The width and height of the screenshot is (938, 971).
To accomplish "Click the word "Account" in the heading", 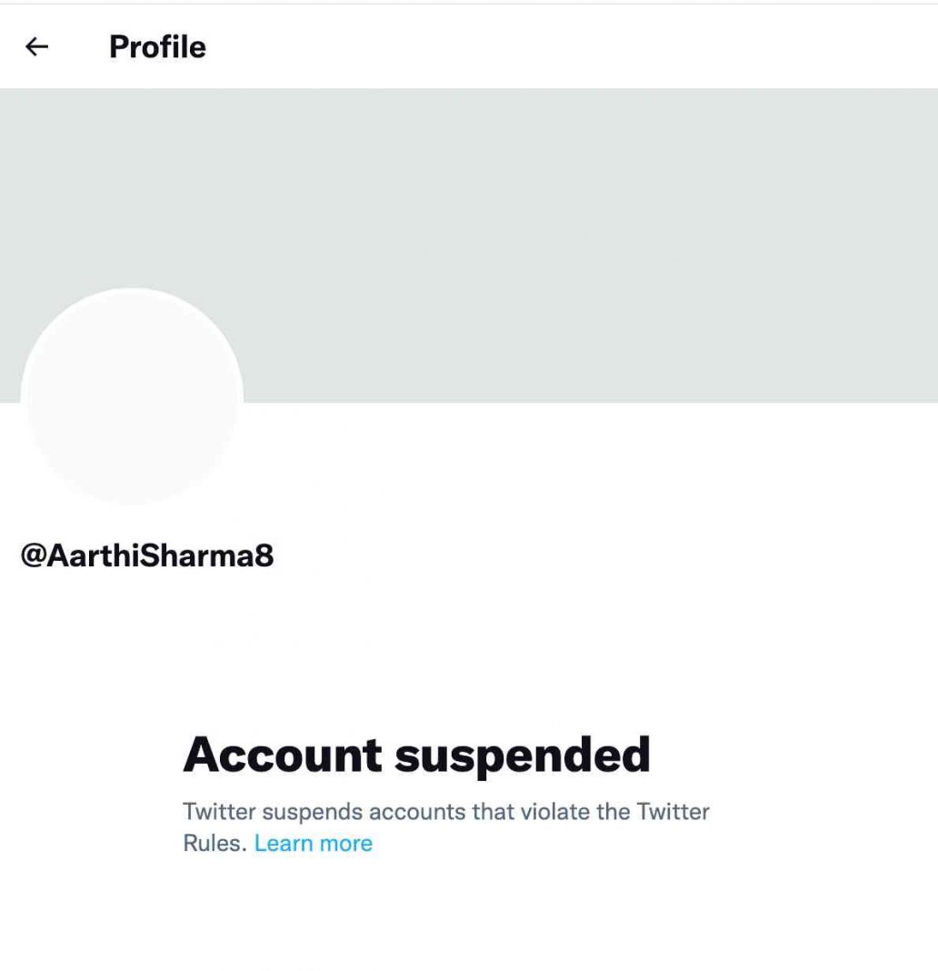I will (283, 755).
